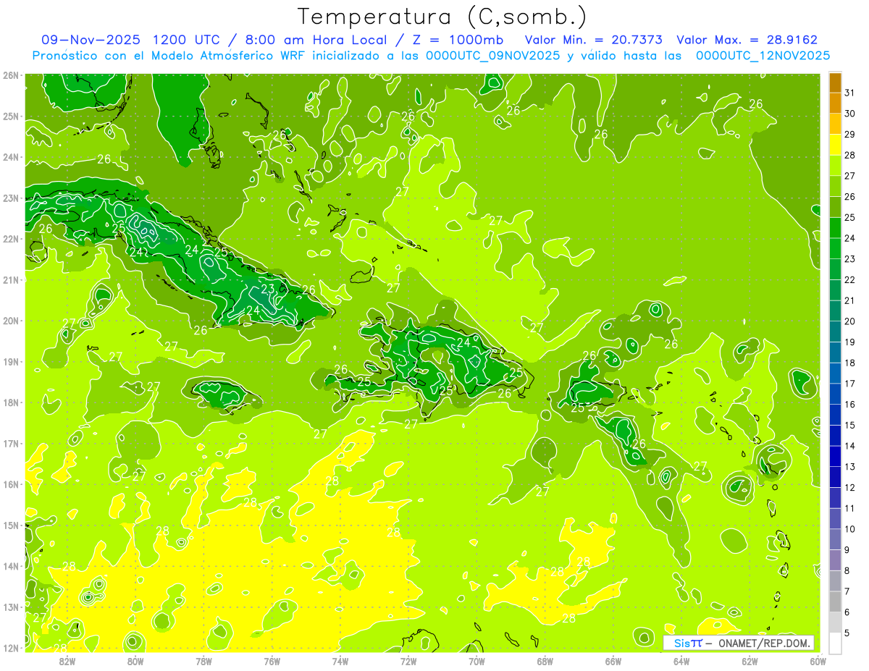Click the "21N" latitude axis label

coord(12,280)
